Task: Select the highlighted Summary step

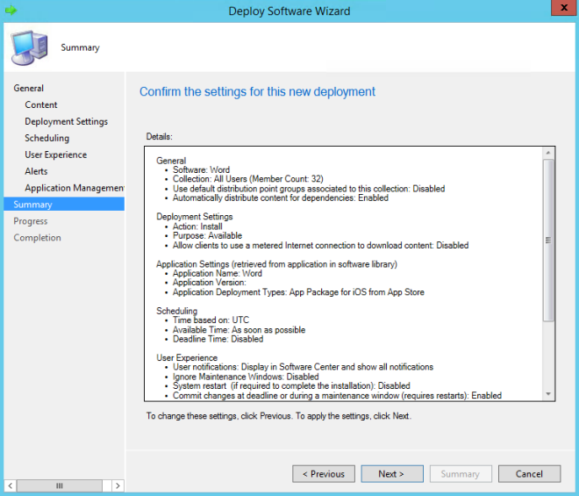Action: [x=64, y=204]
